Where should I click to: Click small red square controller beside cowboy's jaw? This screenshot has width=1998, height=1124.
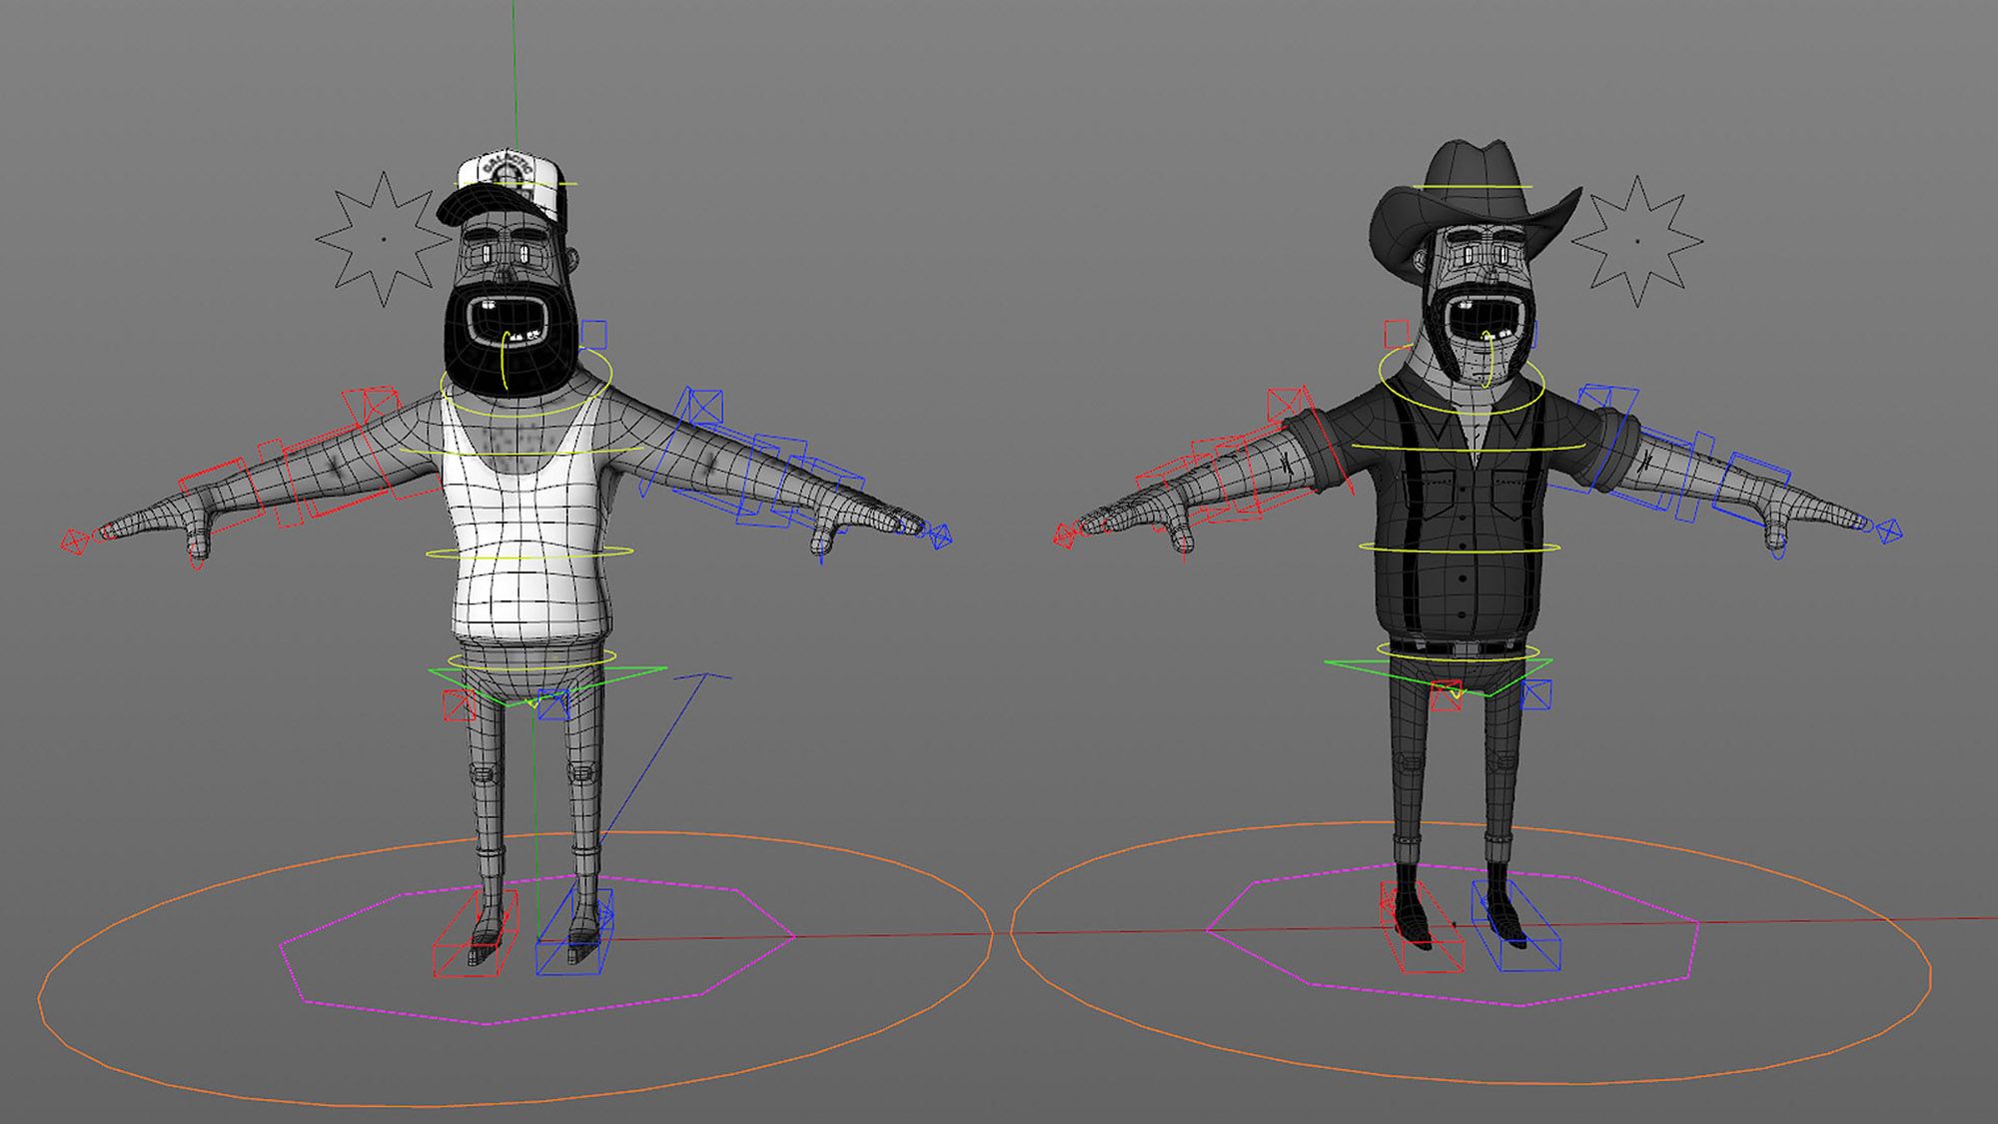(1396, 334)
